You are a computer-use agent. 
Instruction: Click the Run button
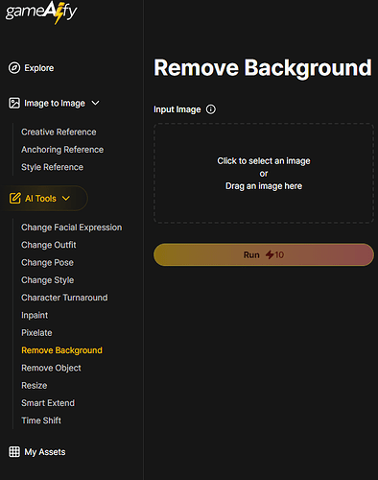click(x=264, y=254)
